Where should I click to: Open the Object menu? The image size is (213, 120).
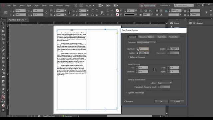click(36, 6)
